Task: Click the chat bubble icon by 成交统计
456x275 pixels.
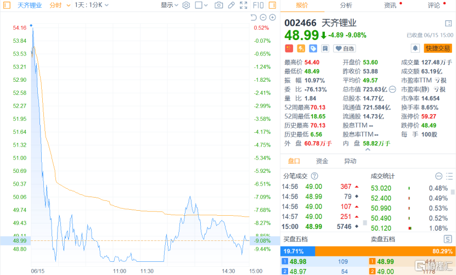Action: [438, 176]
